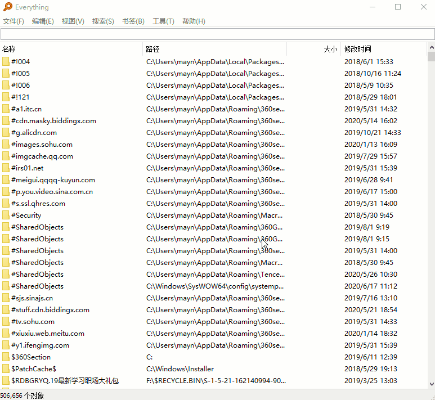Viewport: 435px width, 400px height.
Task: Sort by the 修改时间 column header
Action: tap(384, 49)
